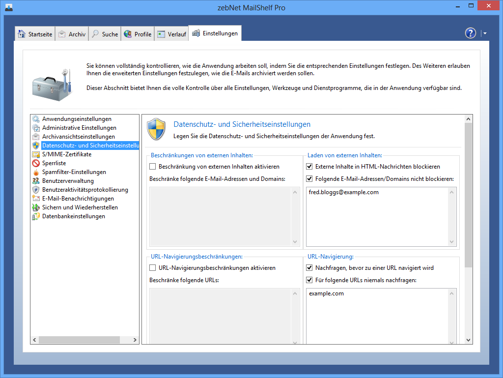
Task: Switch to the Archiv tab
Action: [72, 34]
